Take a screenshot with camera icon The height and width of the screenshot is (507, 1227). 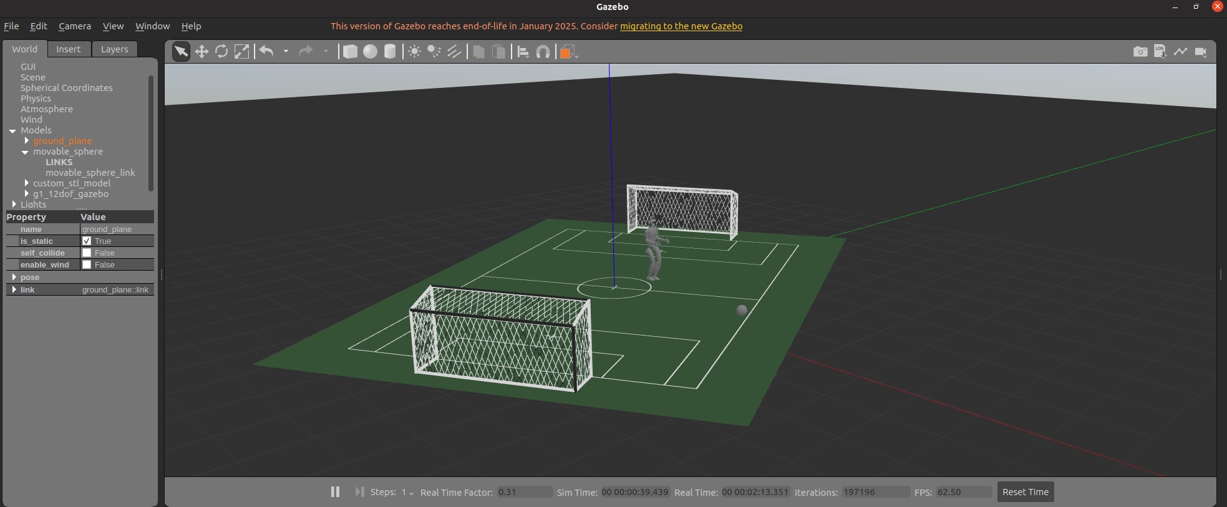coord(1140,52)
